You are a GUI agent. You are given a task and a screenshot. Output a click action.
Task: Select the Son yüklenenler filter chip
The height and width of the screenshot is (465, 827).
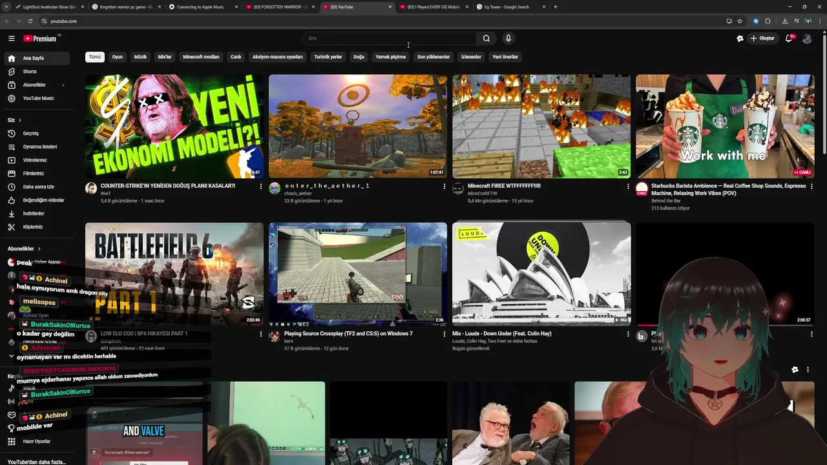tap(434, 57)
